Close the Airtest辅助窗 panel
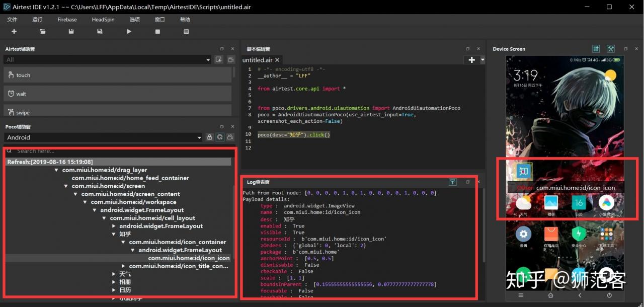644x307 pixels. point(232,49)
